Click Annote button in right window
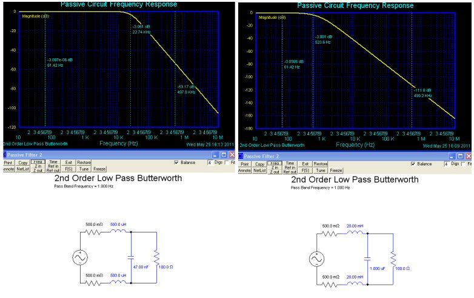The width and height of the screenshot is (474, 298). (245, 171)
